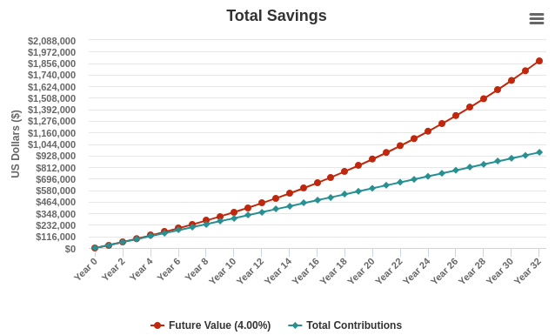Open the chart context menu hamburger icon

point(536,19)
